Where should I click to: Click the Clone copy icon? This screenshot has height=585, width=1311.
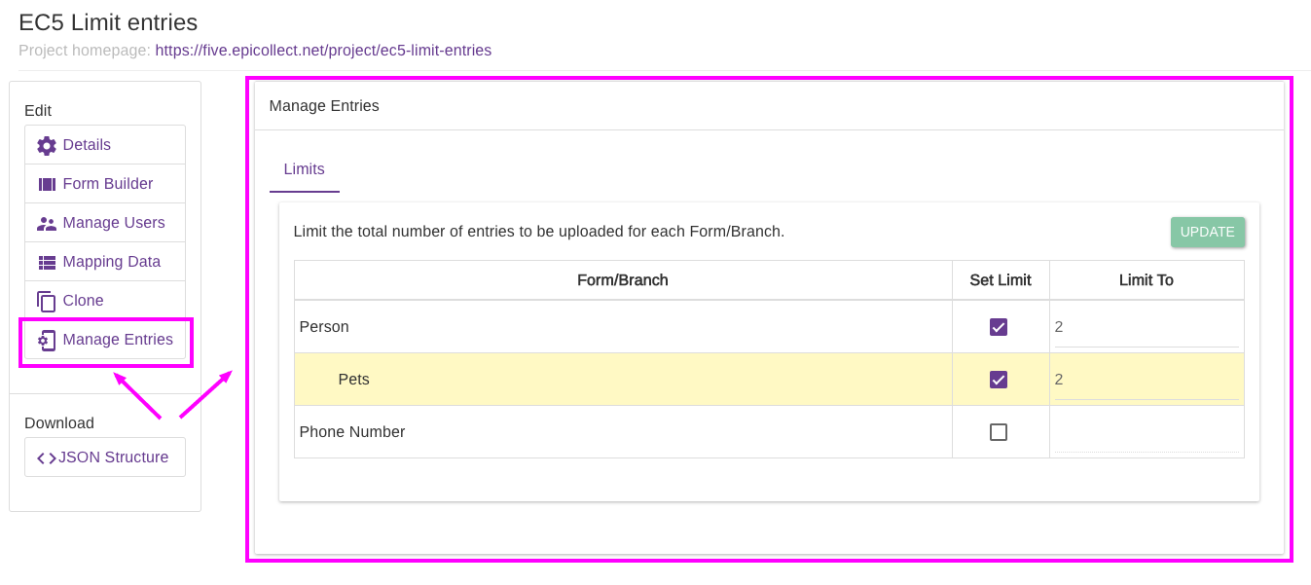pyautogui.click(x=47, y=301)
